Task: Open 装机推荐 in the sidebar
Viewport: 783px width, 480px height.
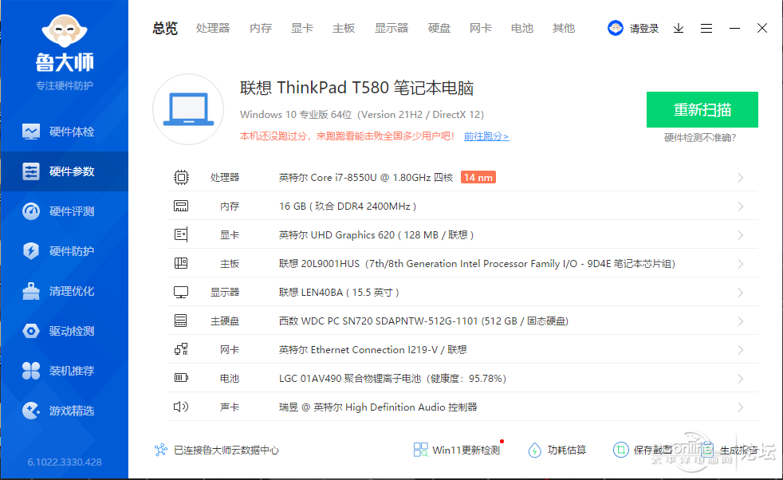Action: coord(65,371)
